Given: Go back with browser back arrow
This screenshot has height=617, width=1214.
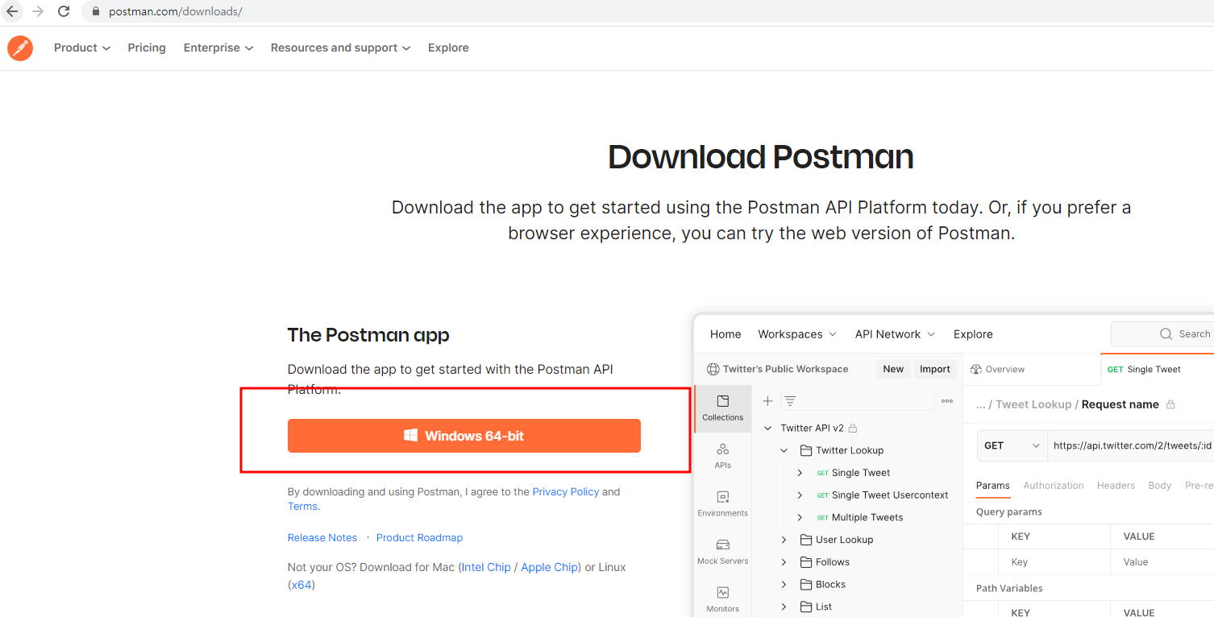Looking at the screenshot, I should pyautogui.click(x=12, y=11).
